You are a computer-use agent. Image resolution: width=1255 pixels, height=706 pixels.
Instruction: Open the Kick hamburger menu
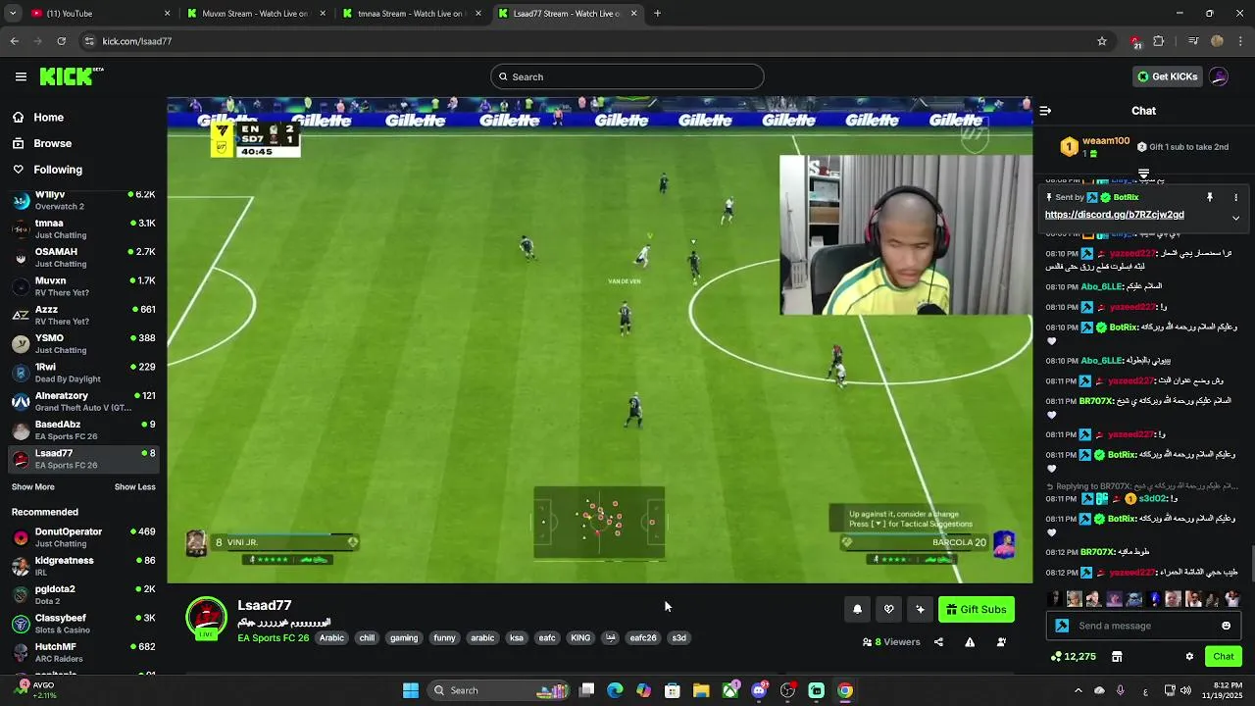coord(21,76)
